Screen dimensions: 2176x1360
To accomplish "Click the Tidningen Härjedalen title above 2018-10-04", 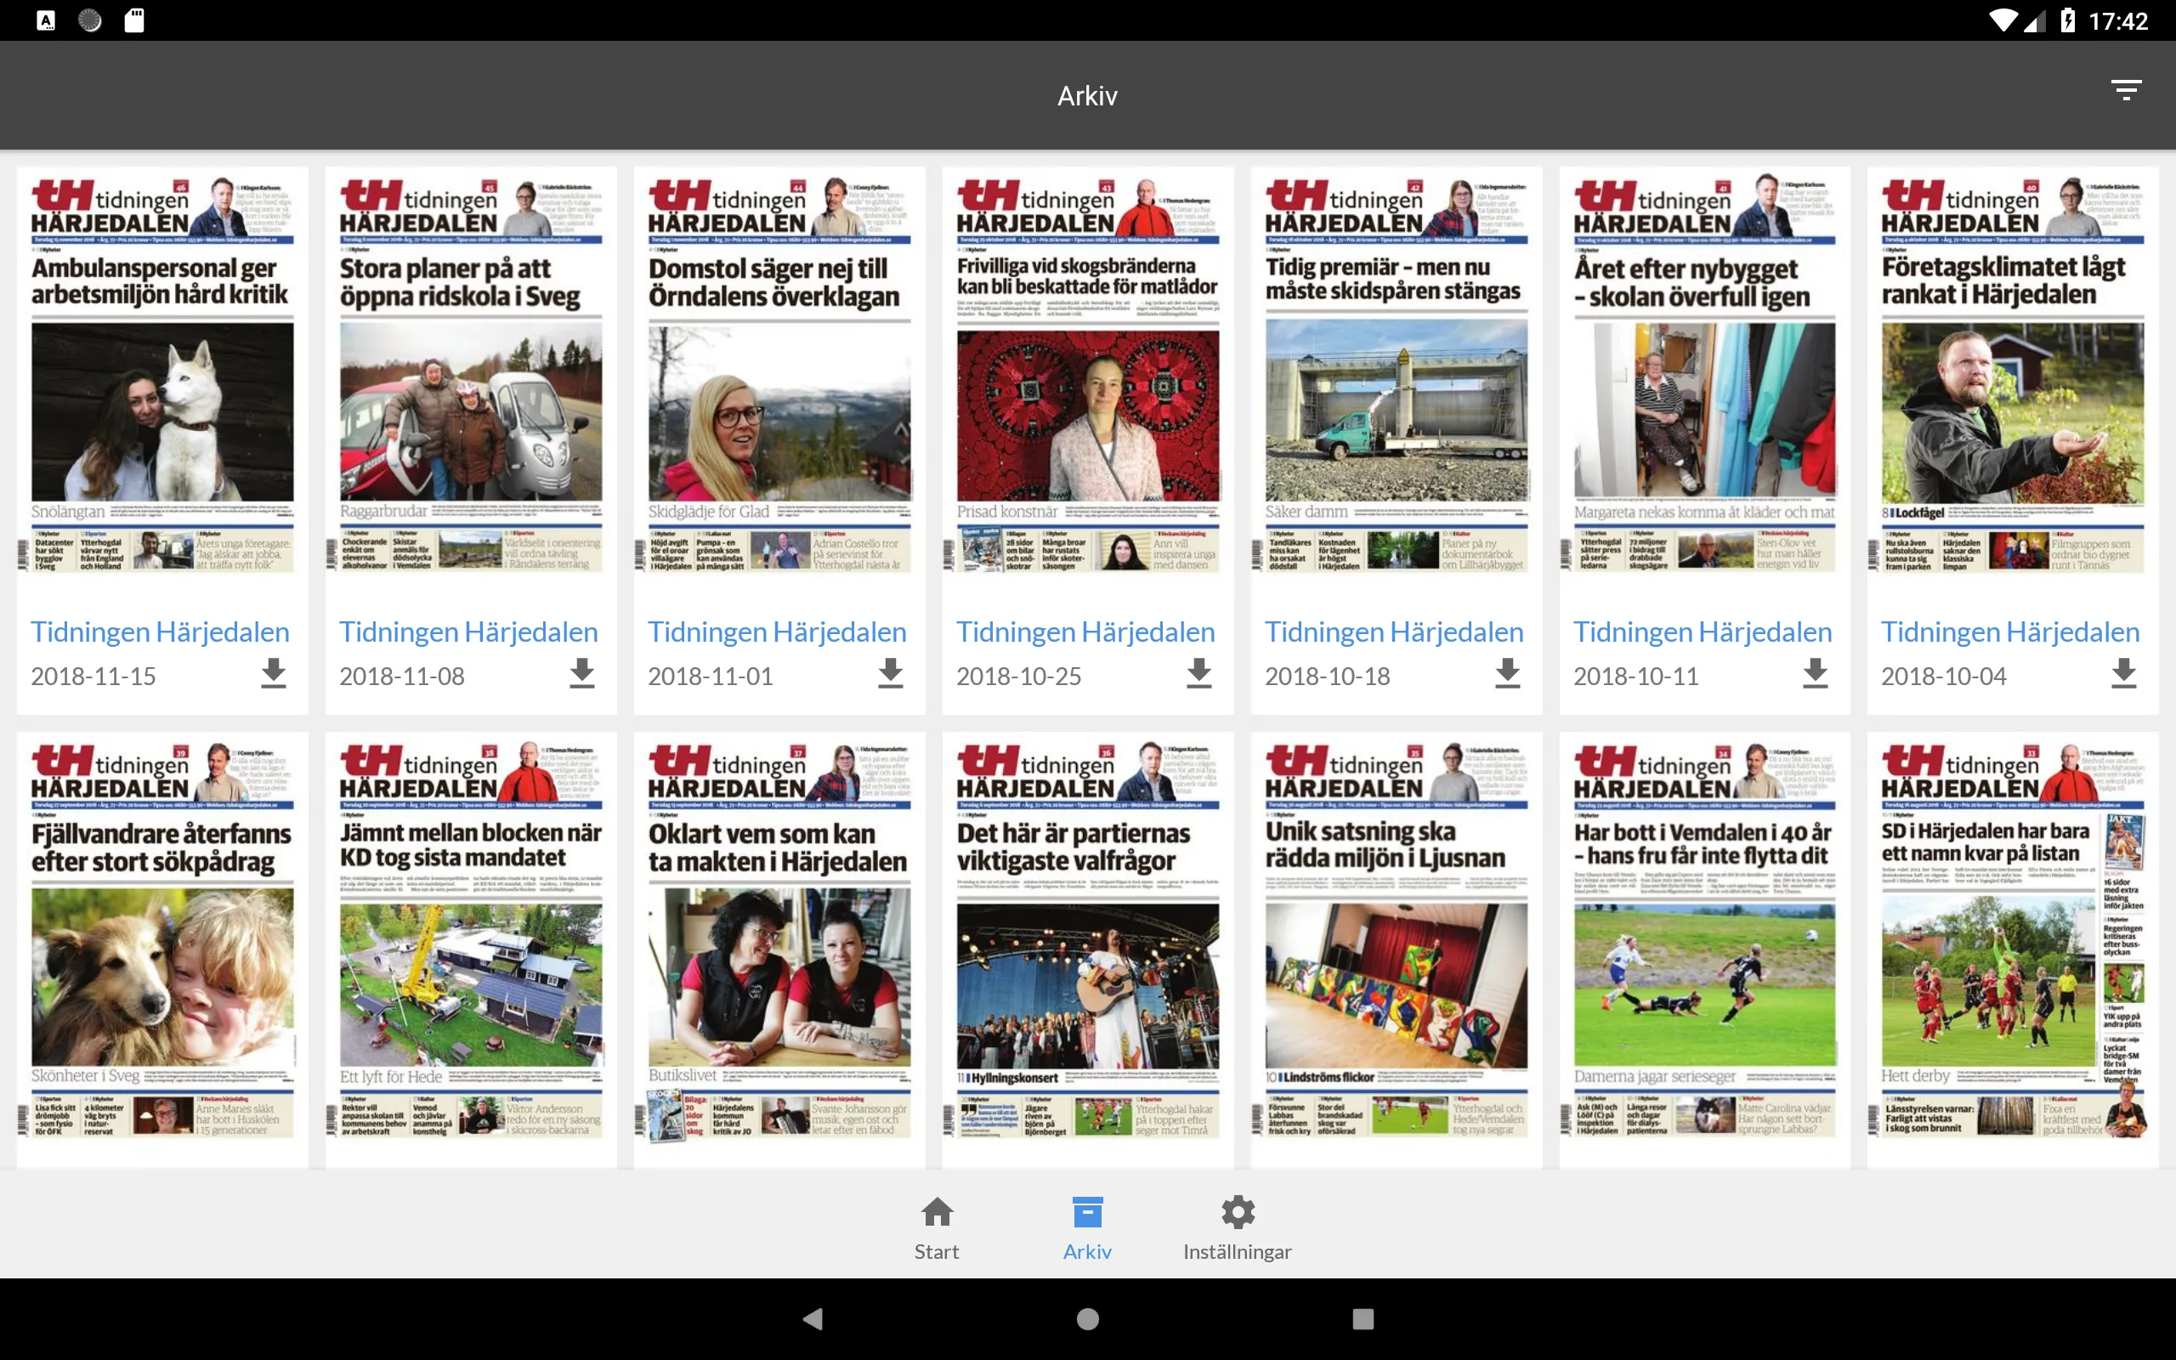I will click(2010, 632).
